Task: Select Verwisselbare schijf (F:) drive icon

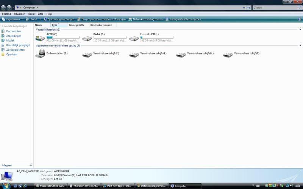Action: click(x=87, y=54)
